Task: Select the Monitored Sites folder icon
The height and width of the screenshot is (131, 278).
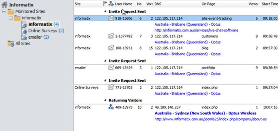Action: pos(11,12)
